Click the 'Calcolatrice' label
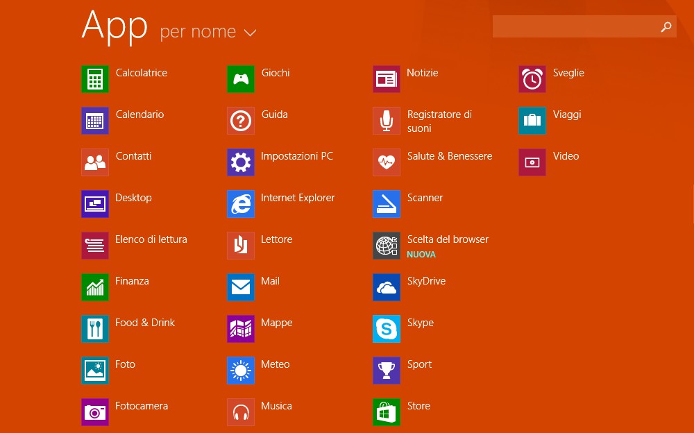This screenshot has width=694, height=433. pos(142,73)
